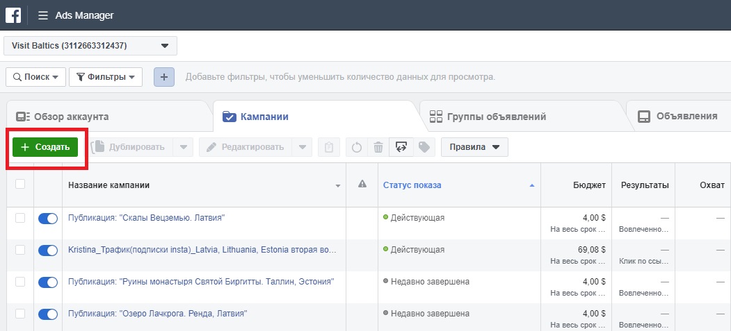Click the green Создать button
731x331 pixels.
45,147
